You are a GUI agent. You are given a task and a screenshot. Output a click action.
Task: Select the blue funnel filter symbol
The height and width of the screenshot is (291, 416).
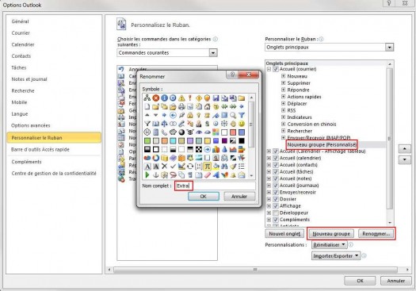pos(242,115)
